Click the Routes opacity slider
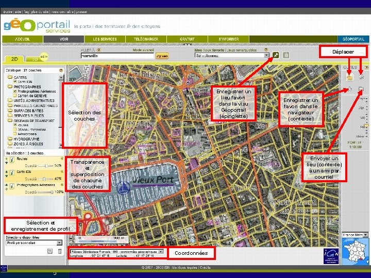Image resolution: width=371 pixels, height=278 pixels. pos(46,165)
